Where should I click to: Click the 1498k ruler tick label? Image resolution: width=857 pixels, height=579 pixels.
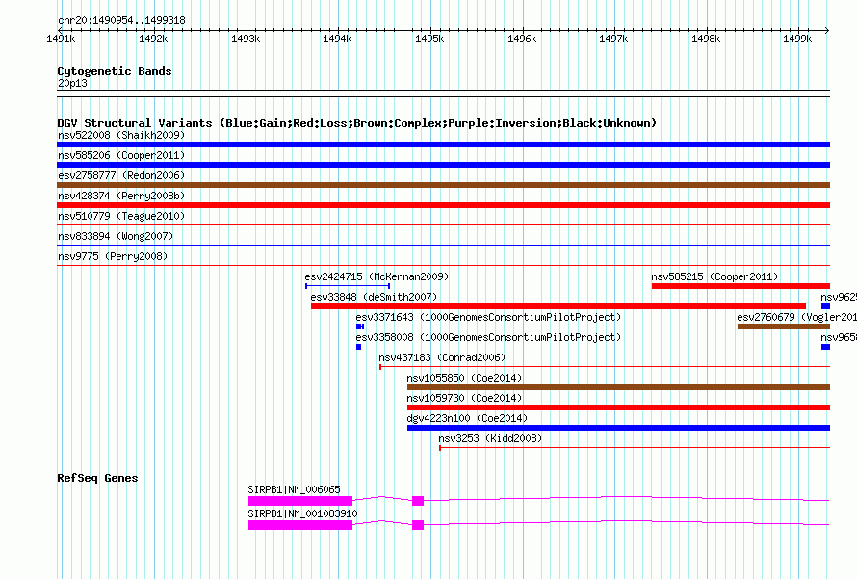[x=706, y=39]
